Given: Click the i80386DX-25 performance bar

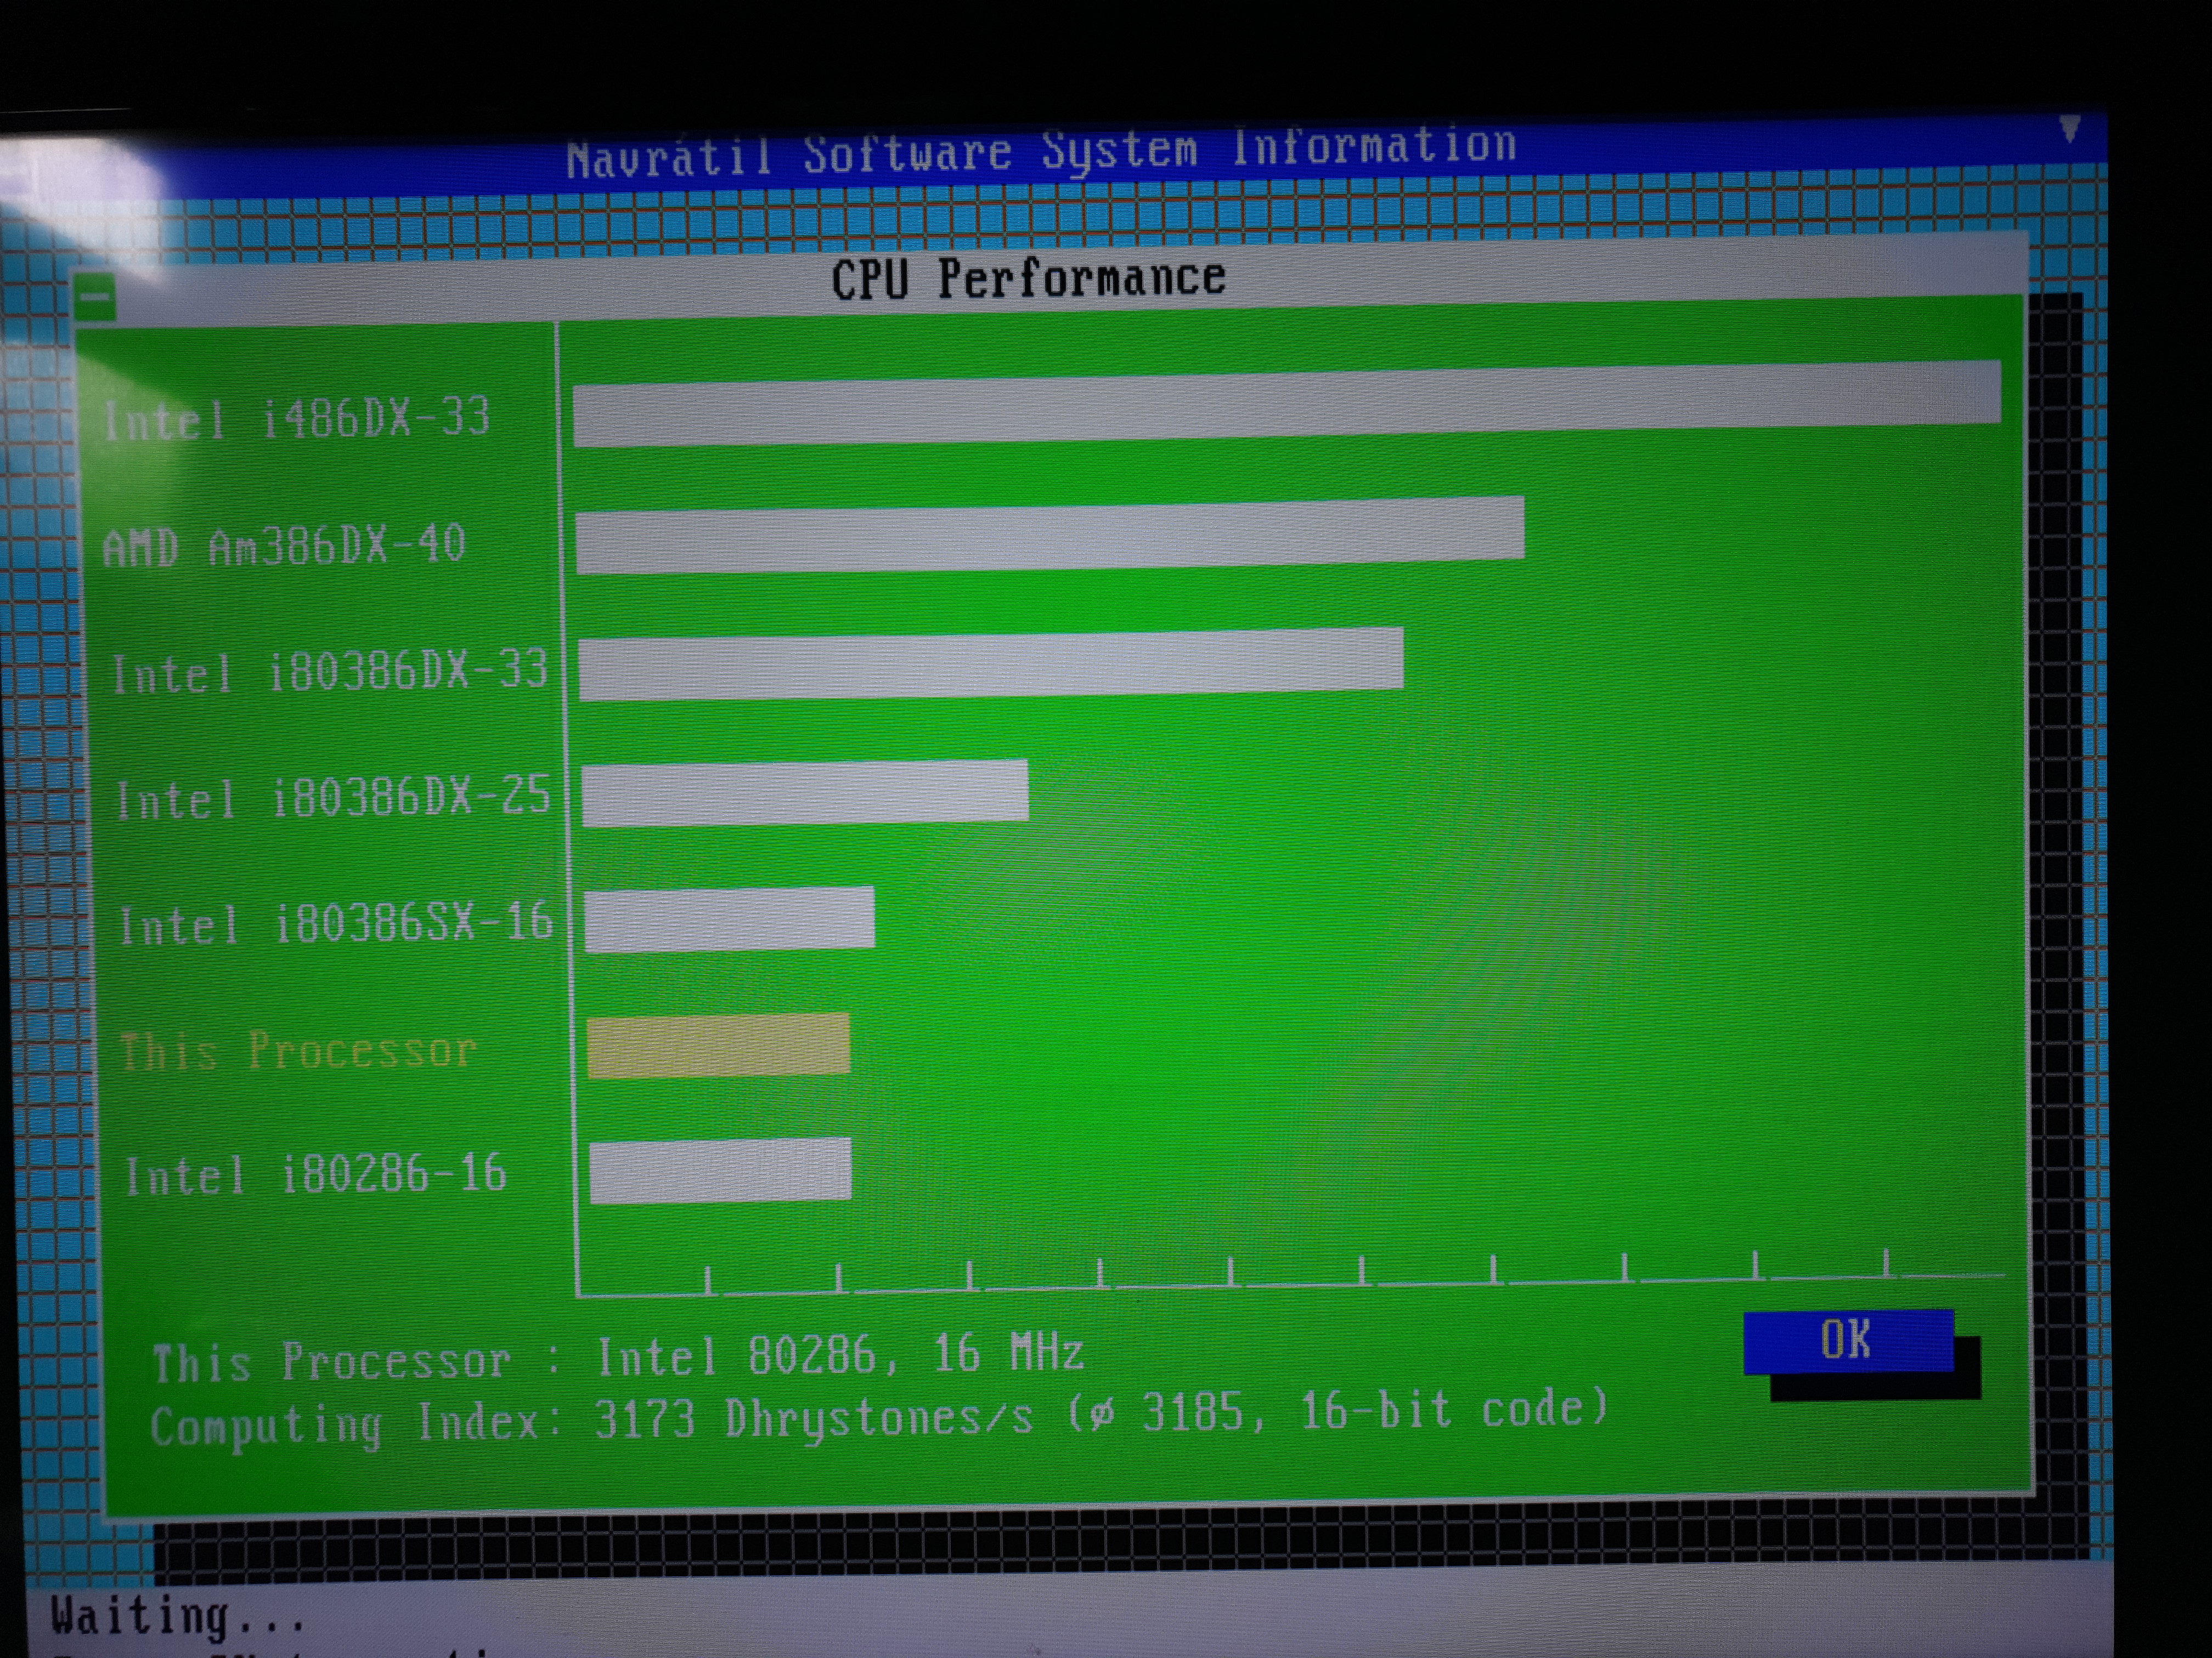Looking at the screenshot, I should pos(805,792).
